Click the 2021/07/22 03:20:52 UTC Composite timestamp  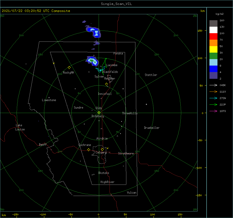point(36,11)
